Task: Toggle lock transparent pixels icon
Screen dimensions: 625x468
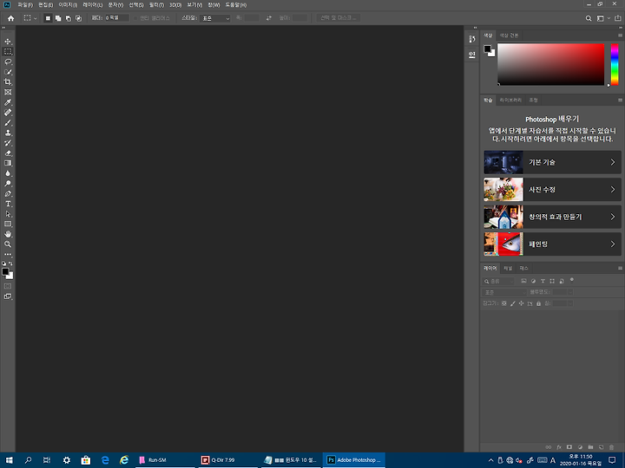Action: click(x=503, y=303)
